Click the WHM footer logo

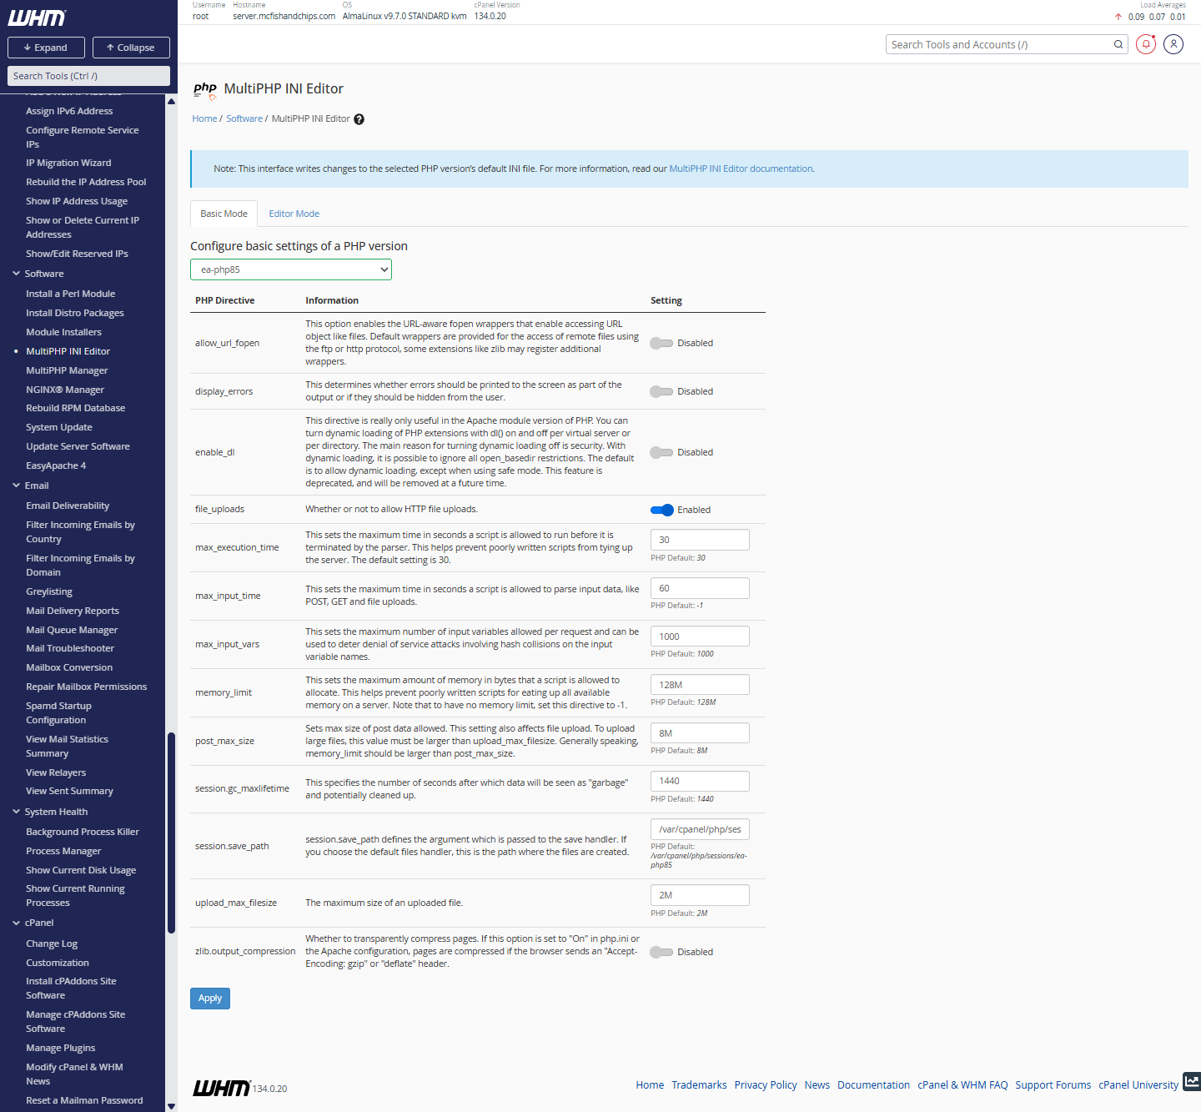(x=221, y=1088)
